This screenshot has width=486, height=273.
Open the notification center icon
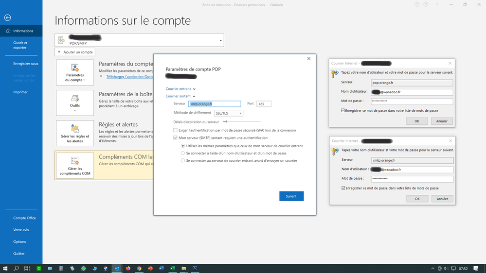(476, 268)
